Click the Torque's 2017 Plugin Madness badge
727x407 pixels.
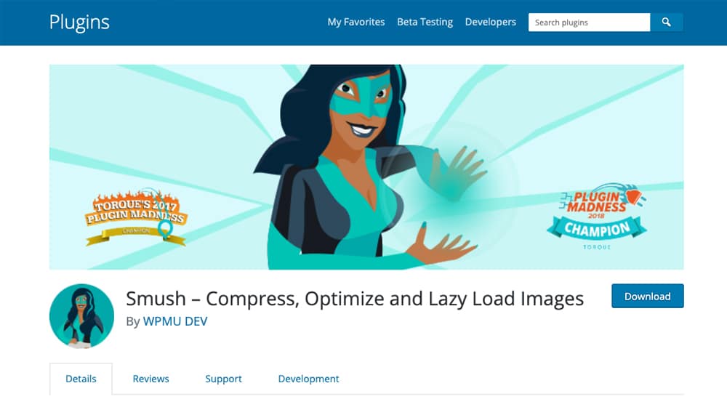(137, 217)
